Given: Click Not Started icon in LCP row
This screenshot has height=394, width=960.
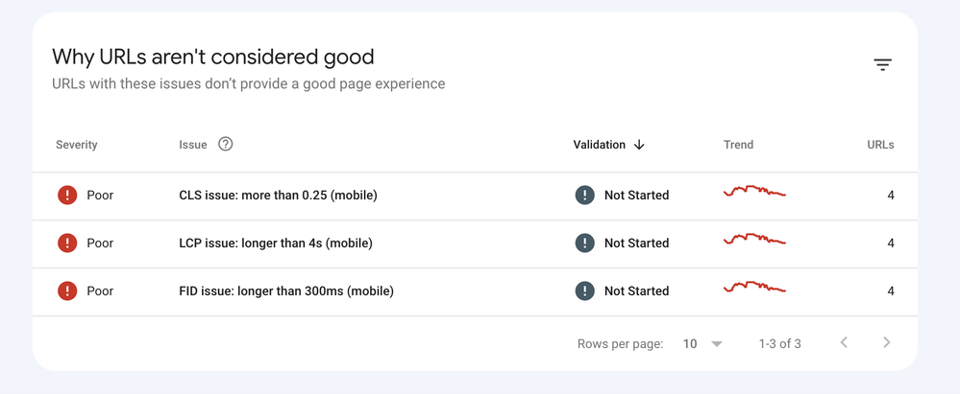Looking at the screenshot, I should [x=584, y=243].
